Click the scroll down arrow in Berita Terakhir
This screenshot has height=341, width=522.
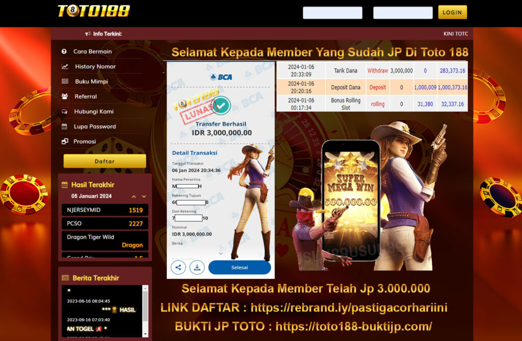coord(145,334)
